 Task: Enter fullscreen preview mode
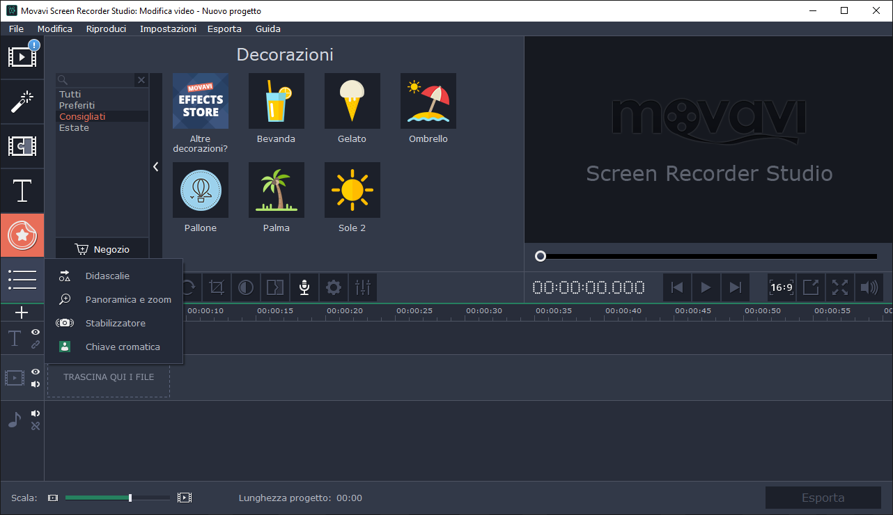pos(840,287)
